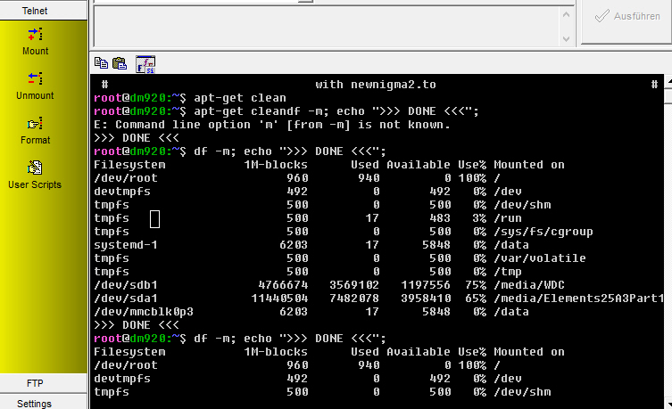
Task: Click 5848 in the /dev/mmcblk0p3 row
Action: pos(436,312)
